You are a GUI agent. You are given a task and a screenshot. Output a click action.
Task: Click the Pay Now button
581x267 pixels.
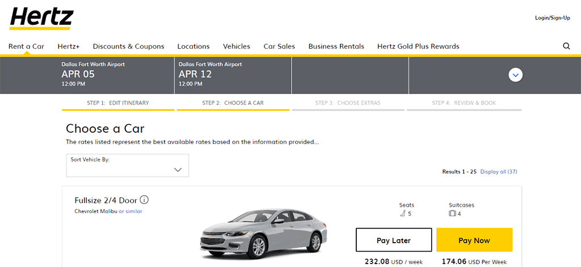click(474, 240)
